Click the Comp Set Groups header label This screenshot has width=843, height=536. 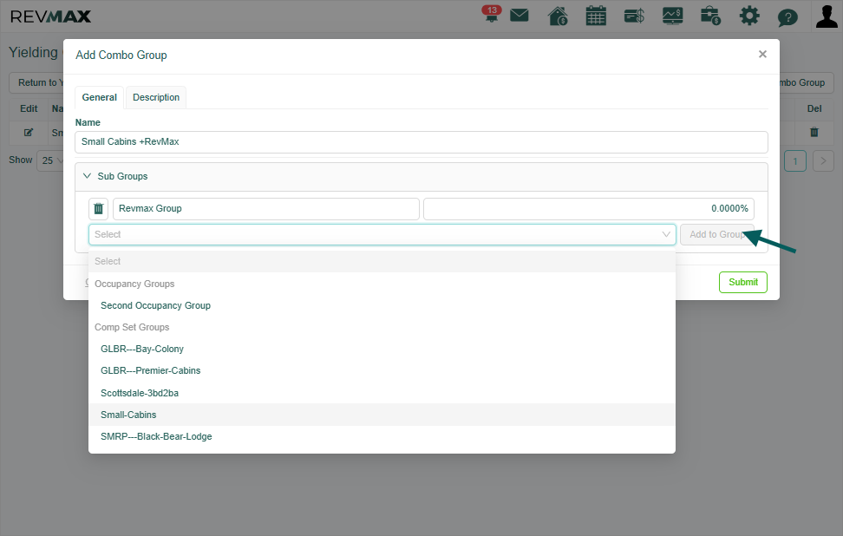point(132,327)
